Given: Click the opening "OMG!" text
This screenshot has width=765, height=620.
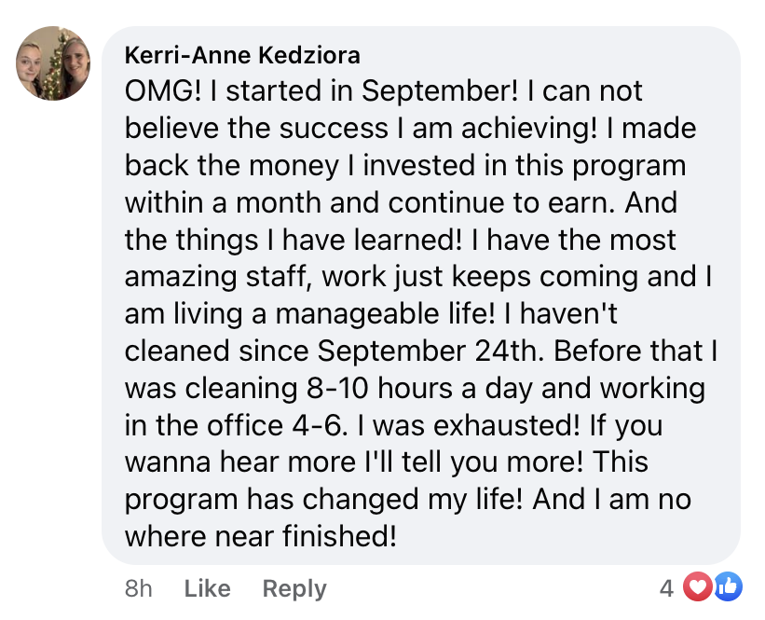Looking at the screenshot, I should tap(162, 91).
